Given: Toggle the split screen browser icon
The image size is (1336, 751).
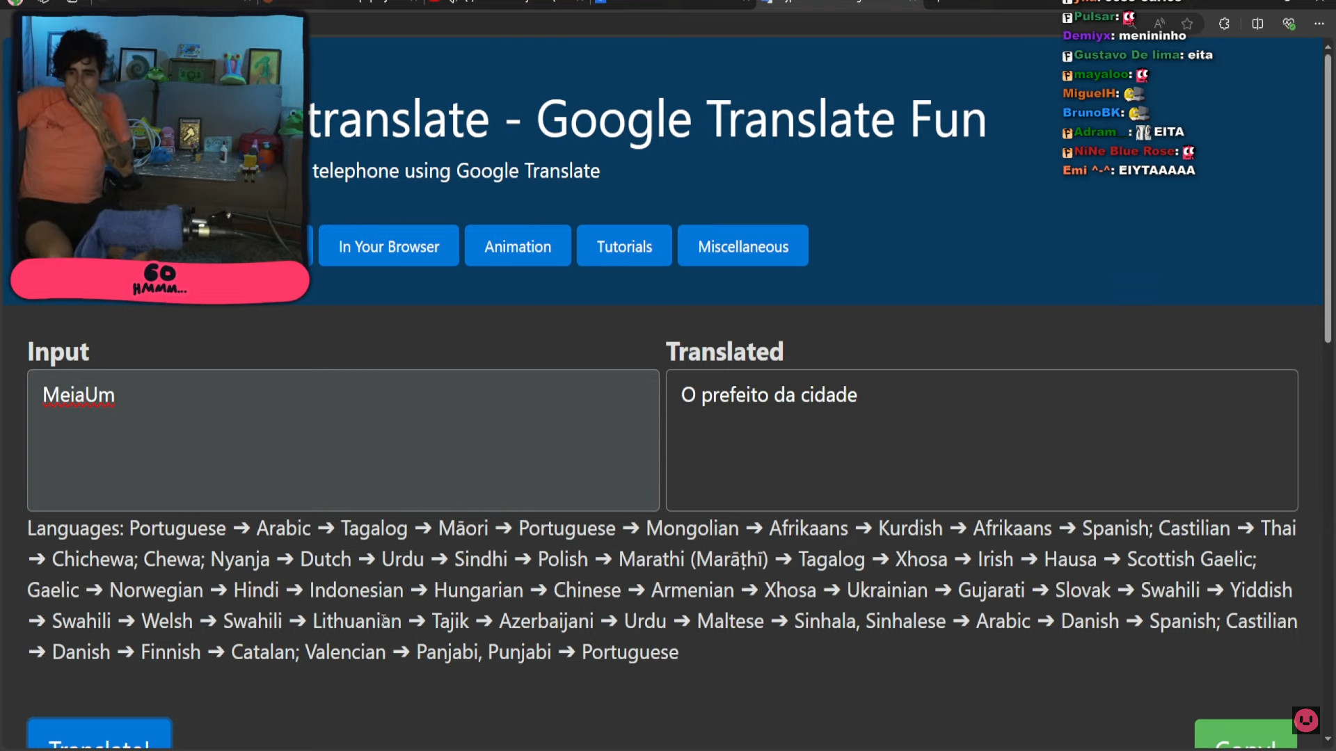Looking at the screenshot, I should pos(1257,24).
